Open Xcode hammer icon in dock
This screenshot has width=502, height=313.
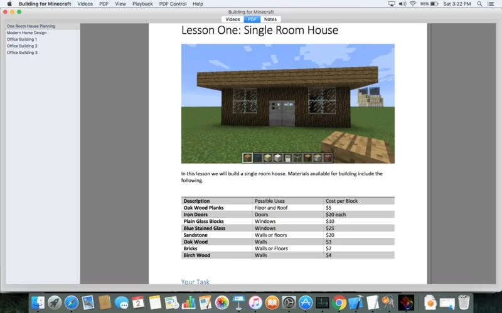[x=356, y=302]
